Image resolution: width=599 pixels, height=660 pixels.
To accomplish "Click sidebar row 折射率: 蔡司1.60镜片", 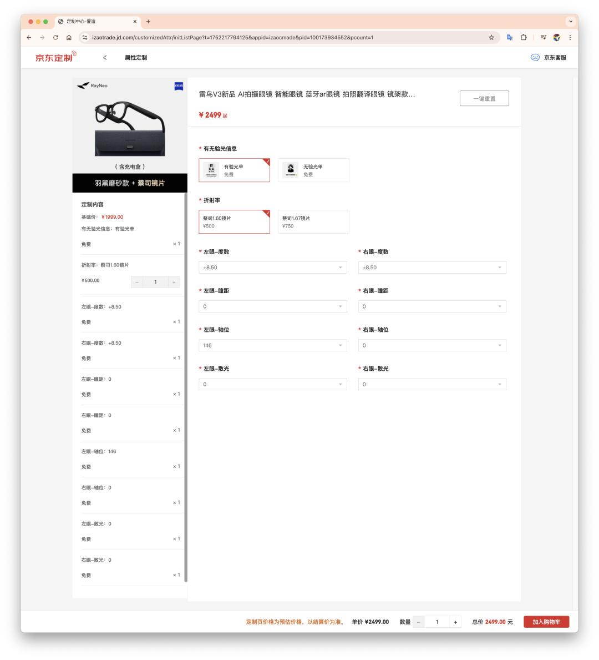I will [105, 265].
